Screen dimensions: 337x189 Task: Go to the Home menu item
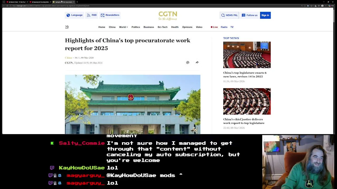coord(102,27)
